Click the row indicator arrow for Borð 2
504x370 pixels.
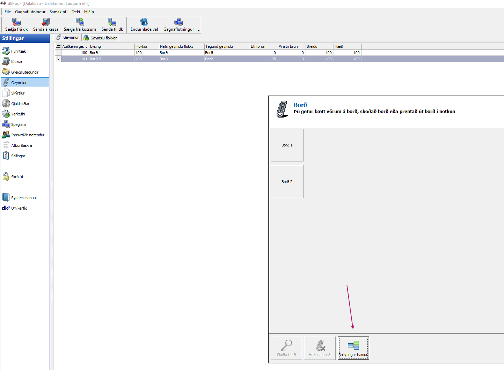(x=58, y=59)
